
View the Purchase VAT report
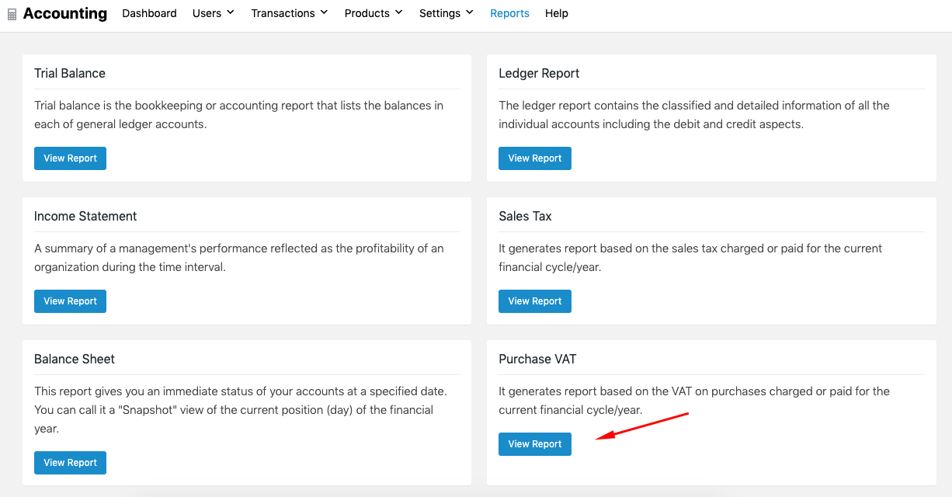[x=534, y=444]
